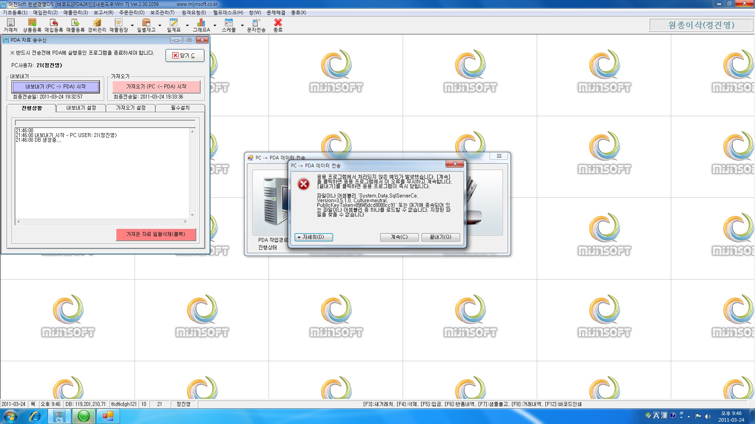Open the 보조관리(T) menu
The width and height of the screenshot is (755, 424).
coord(162,13)
